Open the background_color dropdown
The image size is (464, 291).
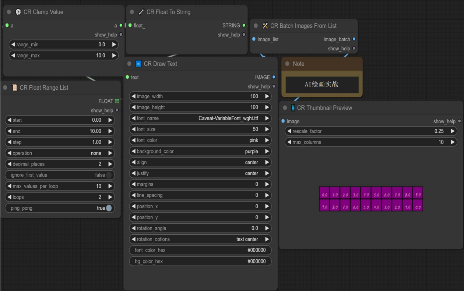click(200, 152)
